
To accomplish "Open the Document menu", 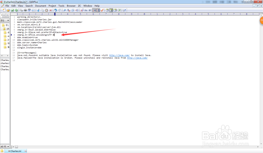I will (41, 6).
